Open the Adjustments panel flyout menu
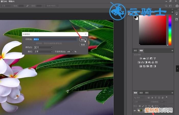Viewport: 179px width, 115px height. 172,51
